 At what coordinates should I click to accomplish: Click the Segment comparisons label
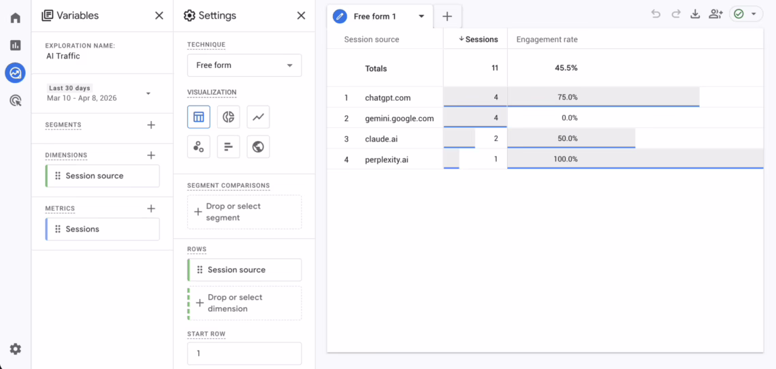(x=229, y=185)
